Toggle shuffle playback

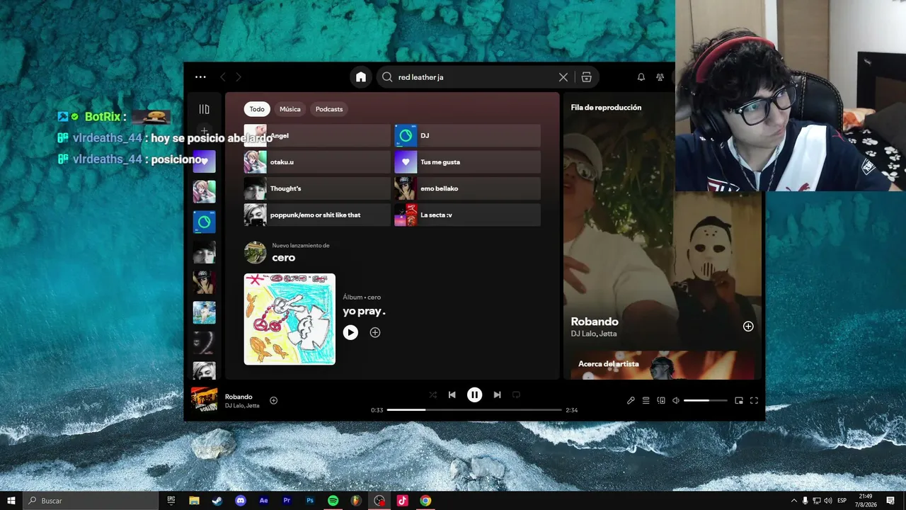click(433, 395)
